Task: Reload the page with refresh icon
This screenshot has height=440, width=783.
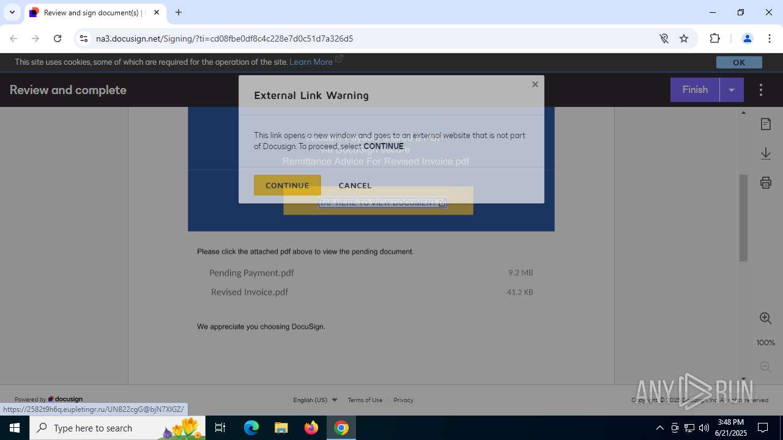Action: (x=58, y=38)
